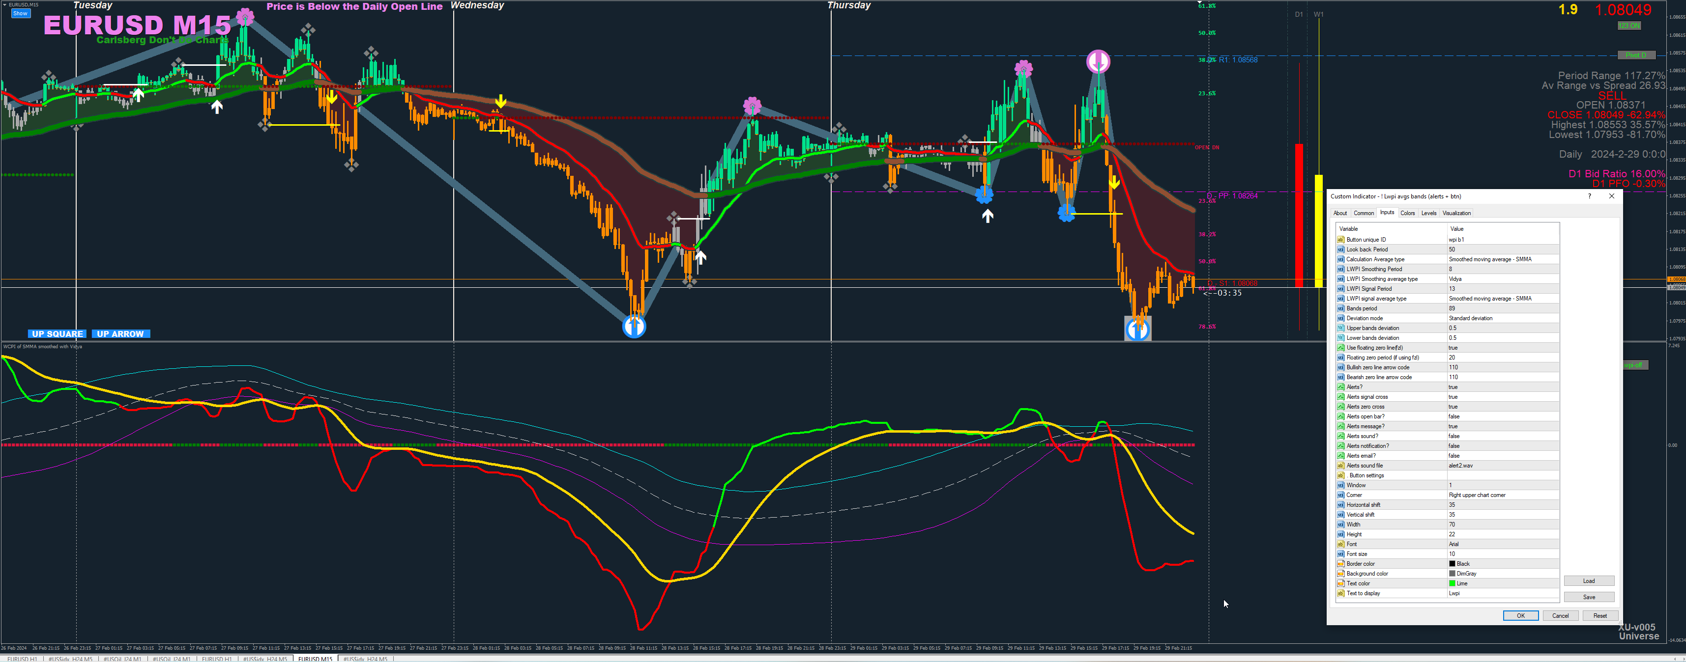Switch to the Visualization tab
Image resolution: width=1686 pixels, height=662 pixels.
1456,213
